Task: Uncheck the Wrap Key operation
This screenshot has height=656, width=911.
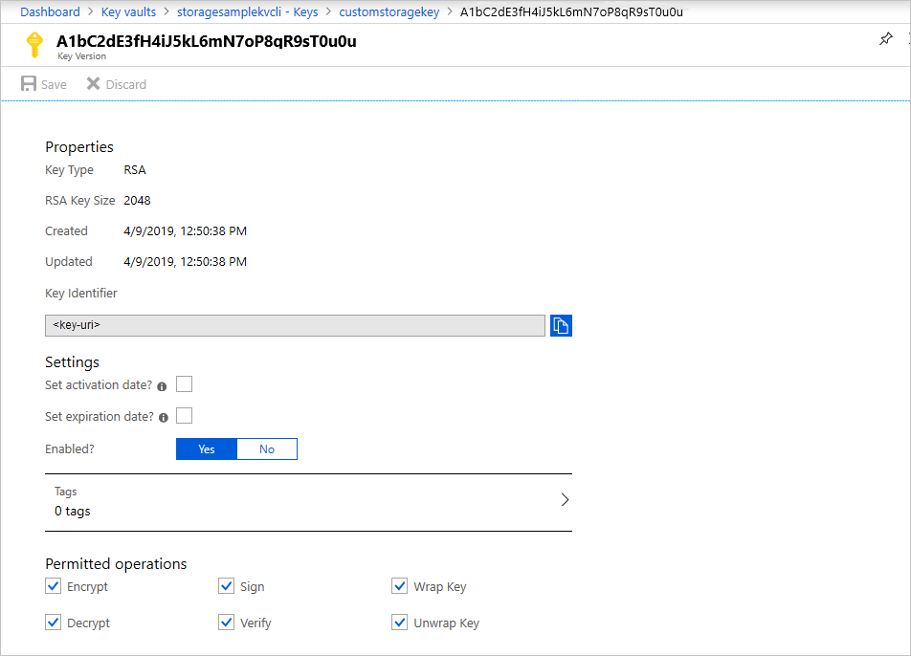Action: point(399,585)
